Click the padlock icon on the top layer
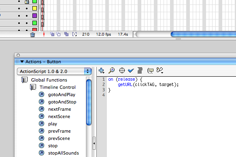Image resolution: width=236 pixels, height=157 pixels. (27, 2)
